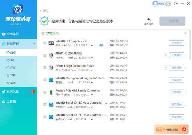This screenshot has height=135, width=192.
Task: Select 卸载 in the sidebar
Action: coord(19,75)
